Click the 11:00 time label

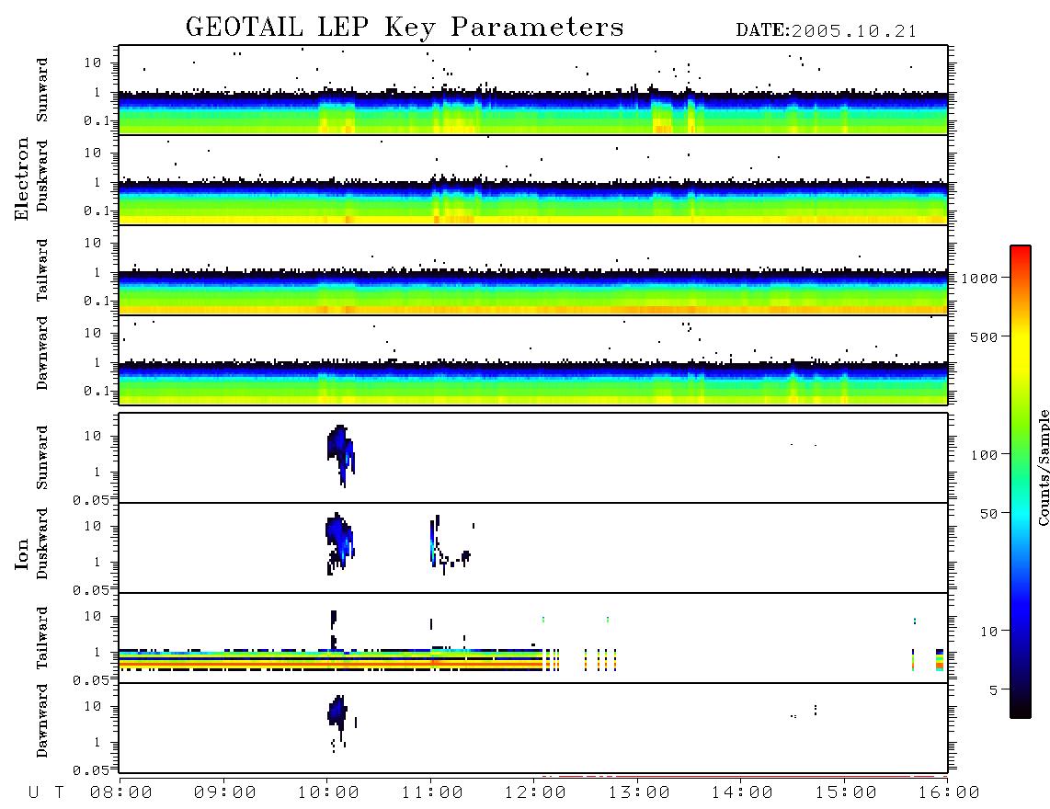pyautogui.click(x=432, y=792)
